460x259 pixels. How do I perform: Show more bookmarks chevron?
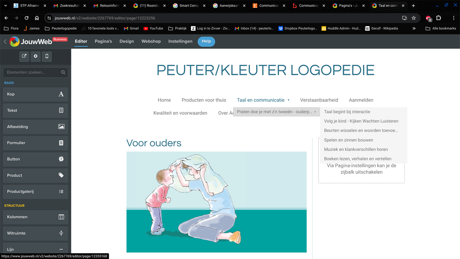(x=414, y=28)
